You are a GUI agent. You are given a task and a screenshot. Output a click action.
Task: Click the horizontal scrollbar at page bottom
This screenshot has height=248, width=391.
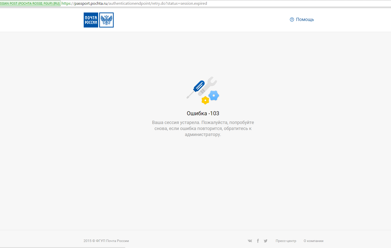pos(62,247)
